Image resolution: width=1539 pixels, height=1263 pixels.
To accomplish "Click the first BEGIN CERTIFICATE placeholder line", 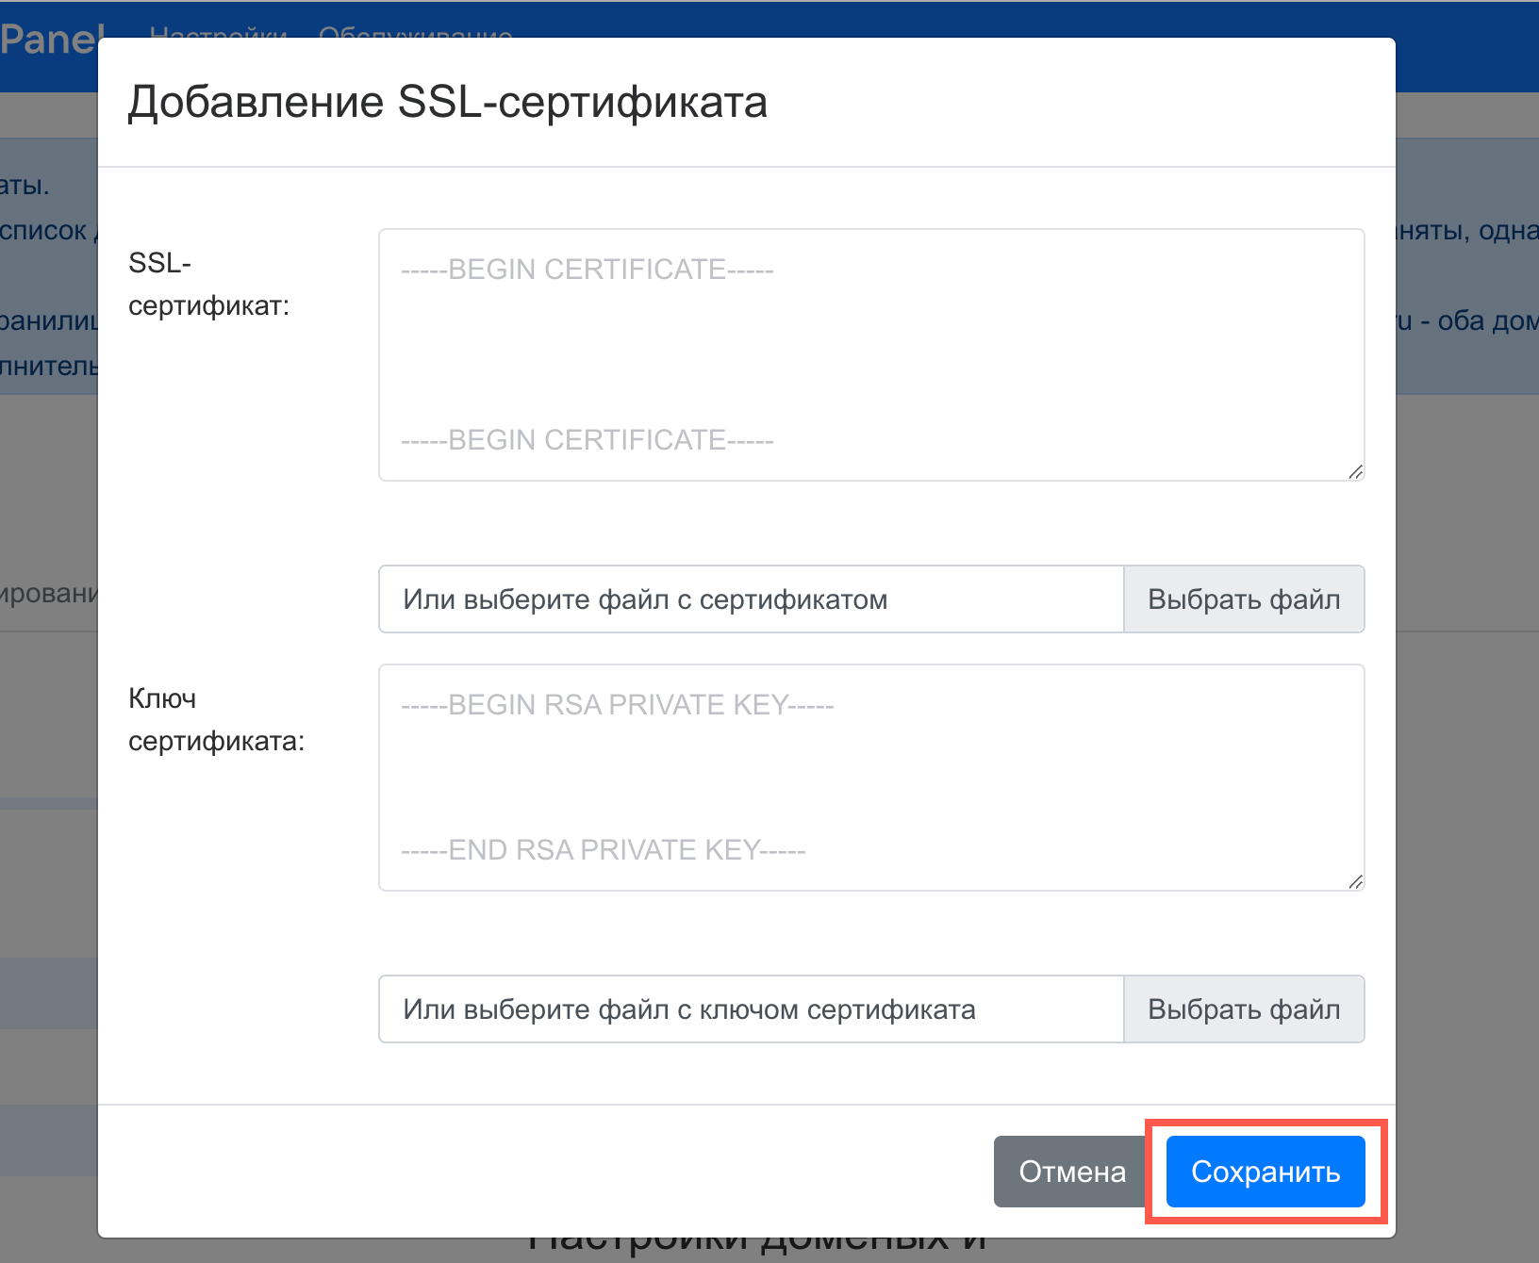I will pos(587,270).
